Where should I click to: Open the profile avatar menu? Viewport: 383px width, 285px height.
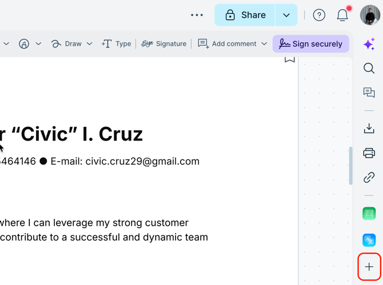(370, 15)
